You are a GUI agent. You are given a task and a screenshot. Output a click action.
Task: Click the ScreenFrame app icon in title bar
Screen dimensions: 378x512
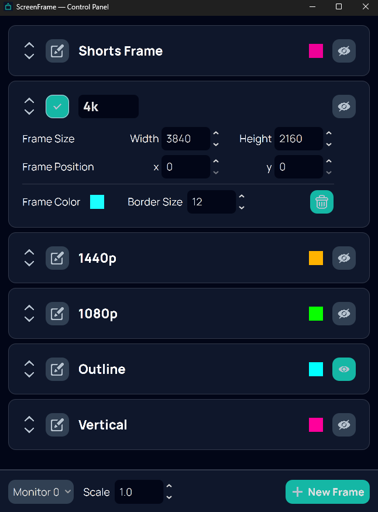pyautogui.click(x=8, y=7)
